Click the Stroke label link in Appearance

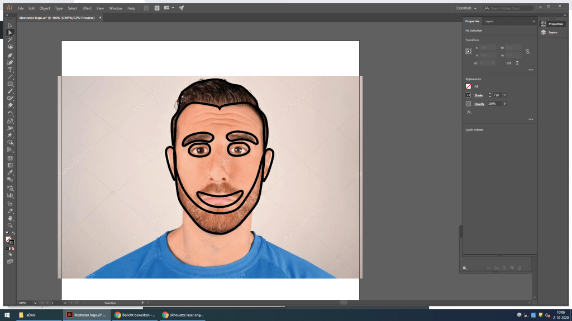(x=479, y=95)
